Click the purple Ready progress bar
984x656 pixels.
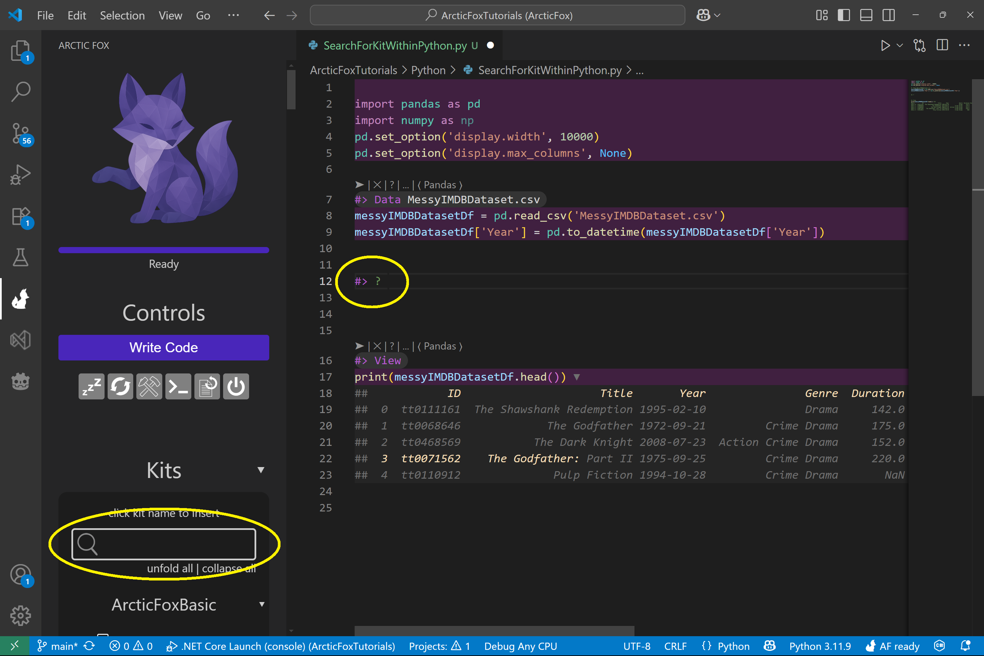pos(164,250)
